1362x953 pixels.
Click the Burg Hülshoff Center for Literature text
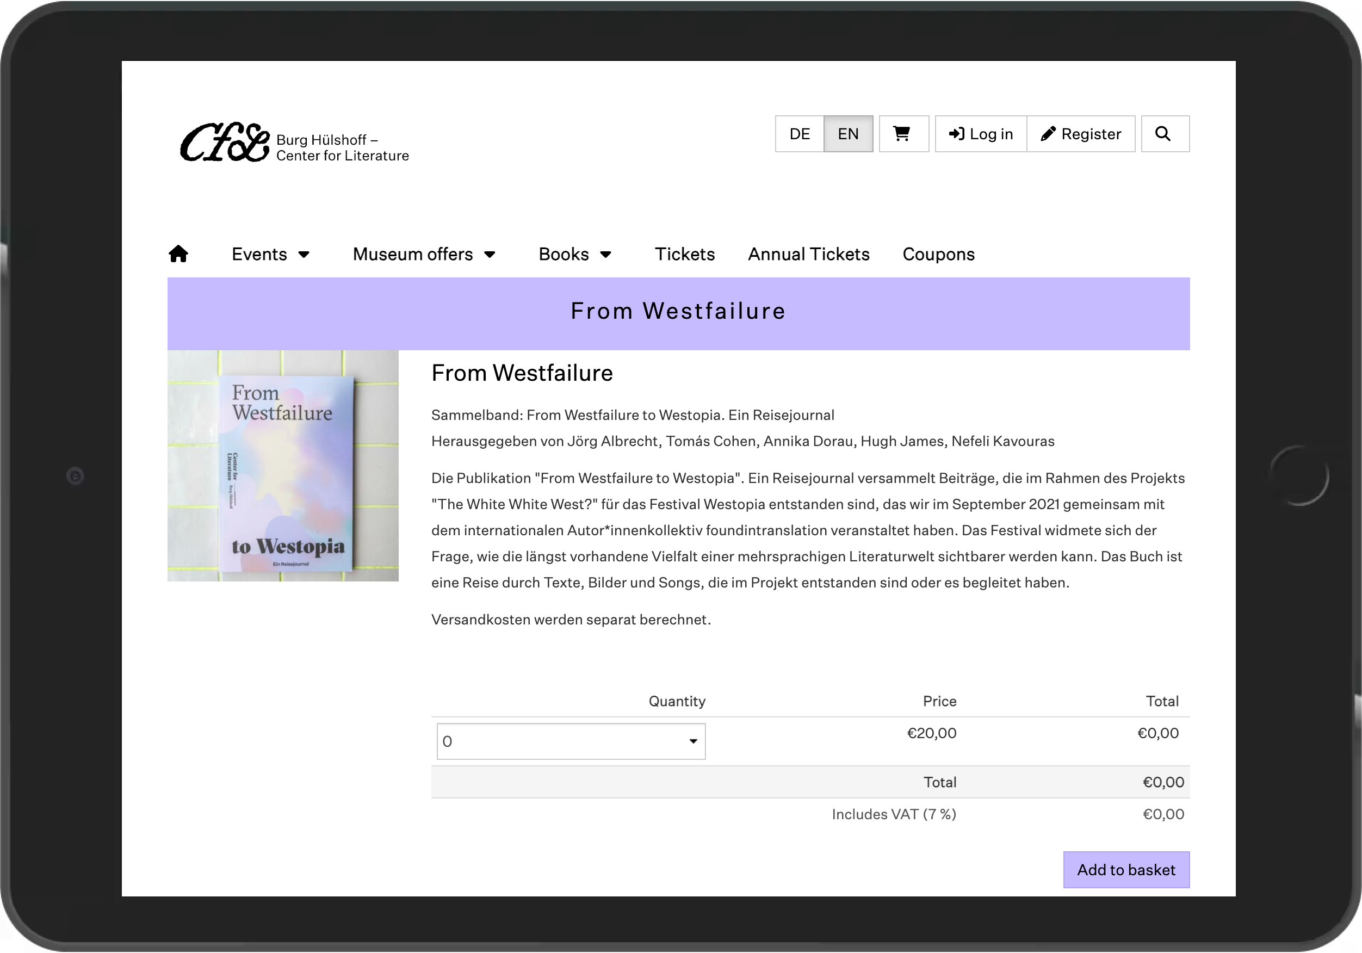[342, 148]
